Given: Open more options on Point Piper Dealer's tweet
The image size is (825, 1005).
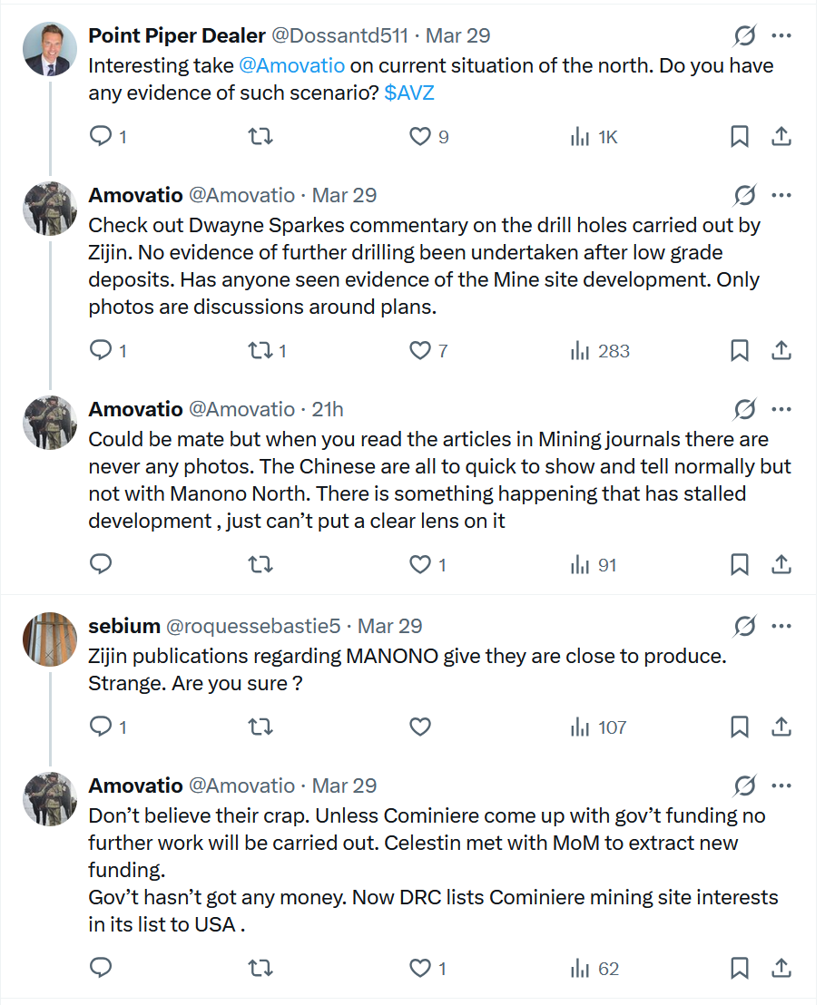Looking at the screenshot, I should pos(781,36).
